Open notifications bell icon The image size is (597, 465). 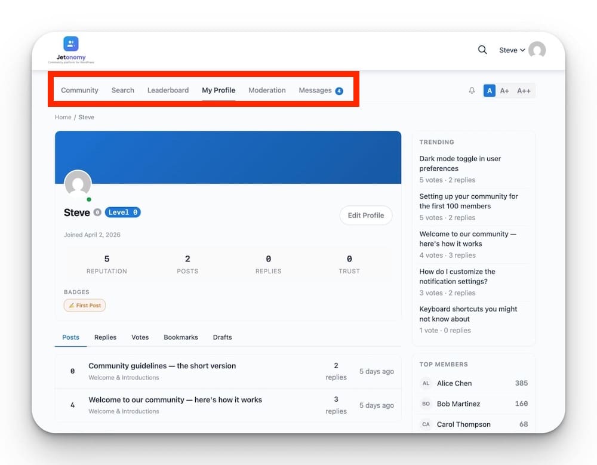point(472,91)
